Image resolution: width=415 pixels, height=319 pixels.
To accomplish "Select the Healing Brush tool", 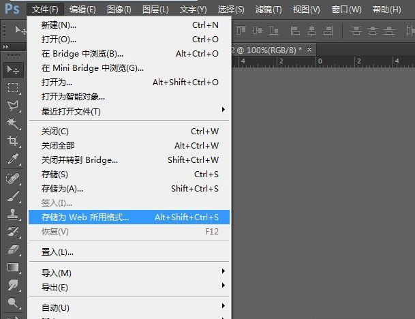I will 13,178.
